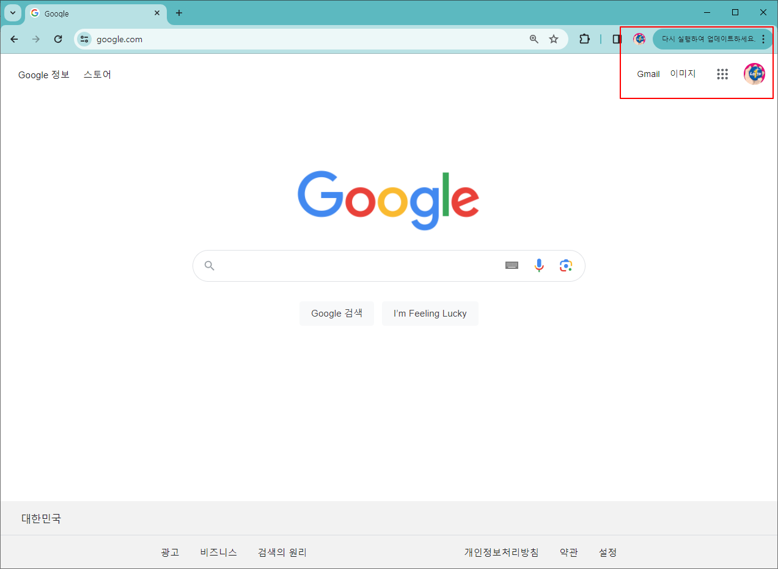Open the Chrome three-dot menu
The width and height of the screenshot is (778, 569).
pyautogui.click(x=763, y=39)
